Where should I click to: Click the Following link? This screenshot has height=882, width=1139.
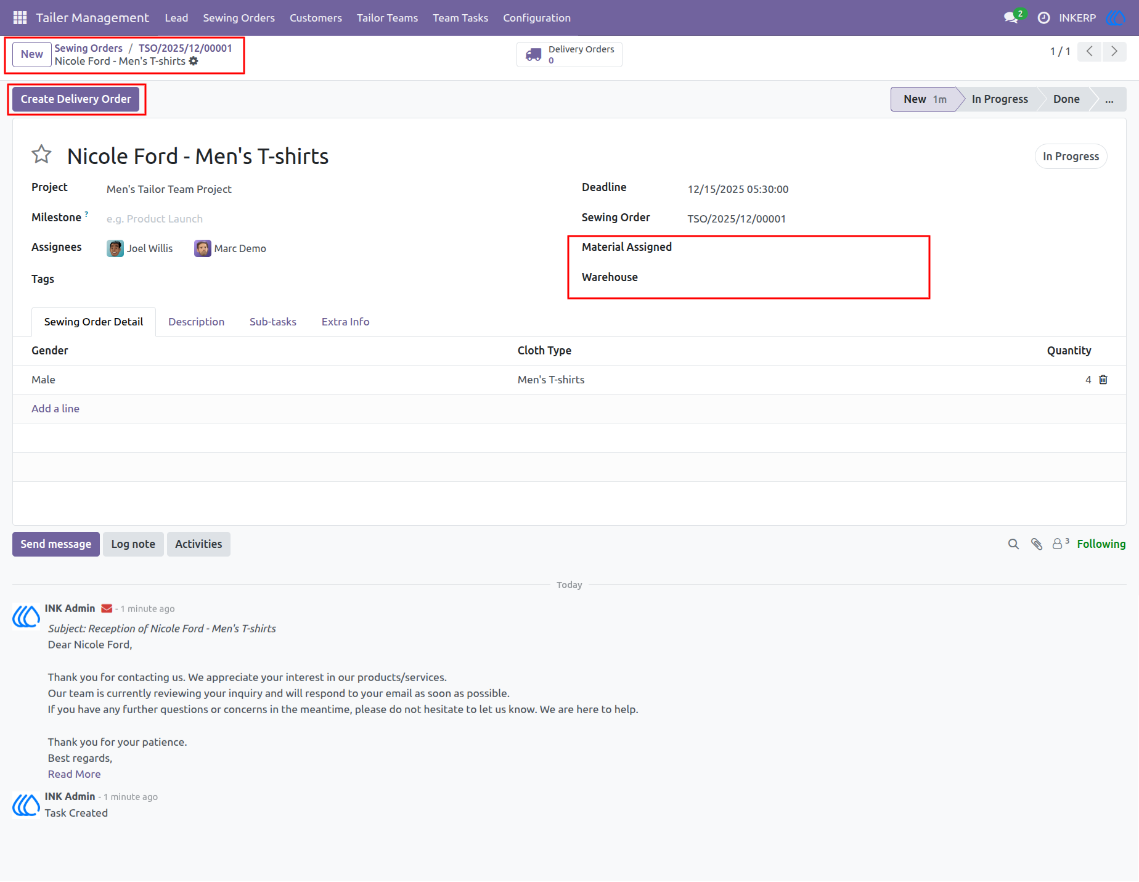(1101, 544)
